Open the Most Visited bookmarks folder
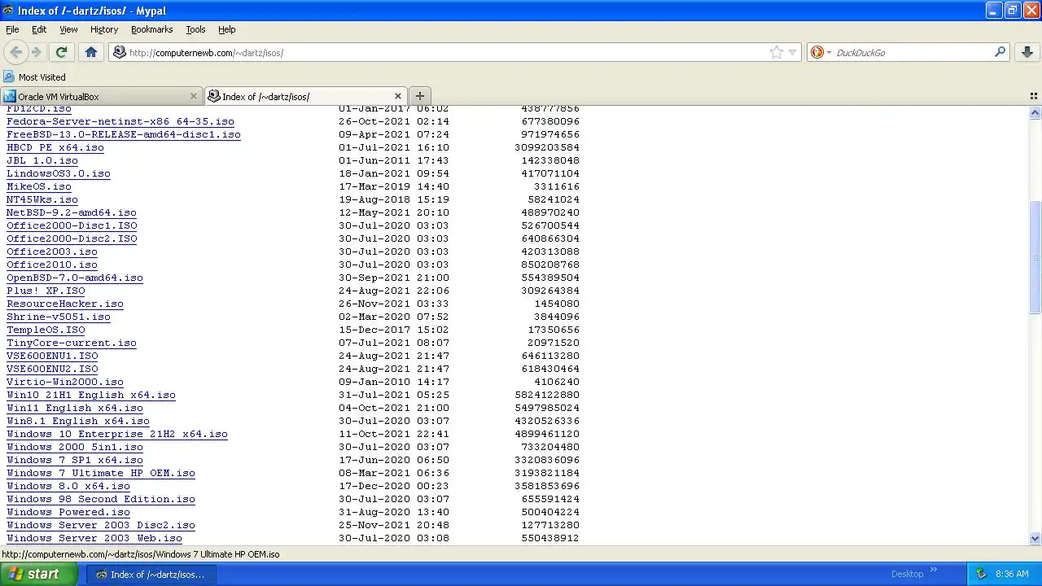Viewport: 1042px width, 586px height. click(34, 77)
